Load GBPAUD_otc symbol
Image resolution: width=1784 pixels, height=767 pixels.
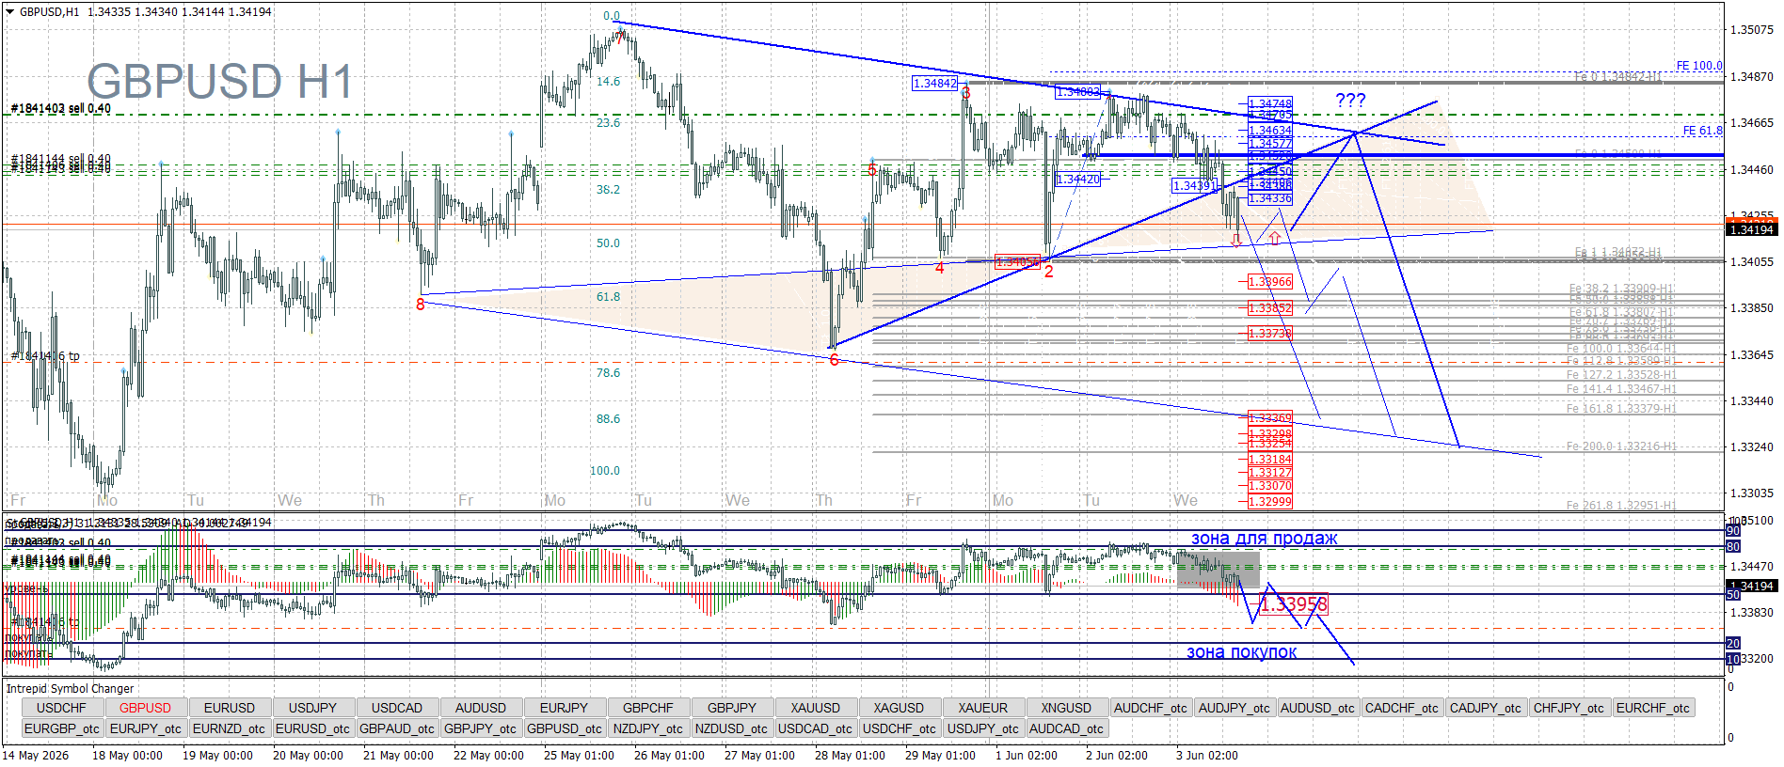[x=397, y=728]
